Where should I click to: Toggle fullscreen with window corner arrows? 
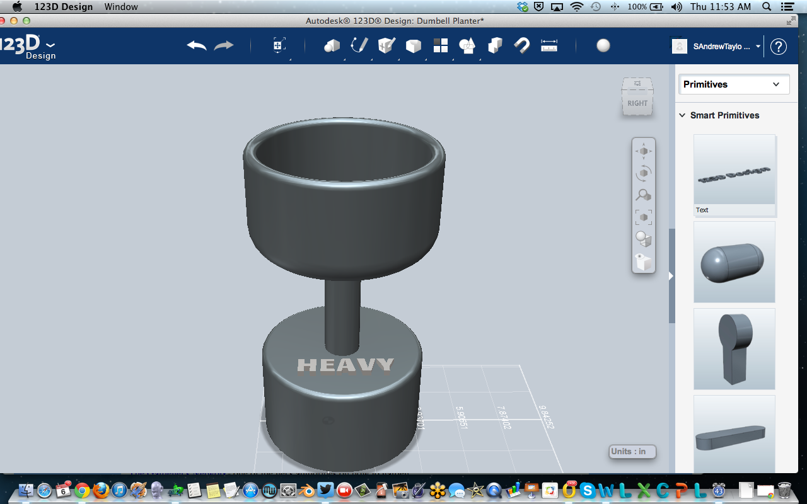(791, 21)
